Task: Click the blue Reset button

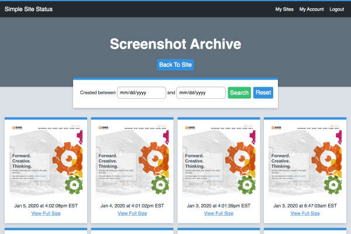Action: pyautogui.click(x=263, y=92)
